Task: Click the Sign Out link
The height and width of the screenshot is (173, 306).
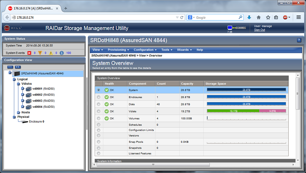Action: pyautogui.click(x=259, y=30)
